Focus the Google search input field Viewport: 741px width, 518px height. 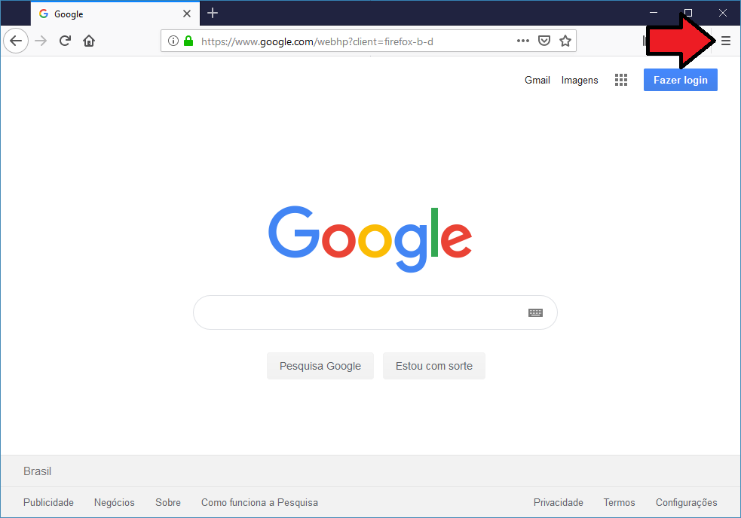[375, 312]
